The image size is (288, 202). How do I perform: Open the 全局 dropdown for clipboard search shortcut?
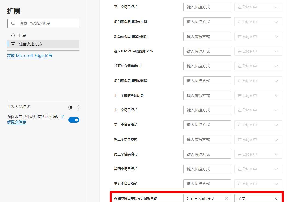[258, 198]
